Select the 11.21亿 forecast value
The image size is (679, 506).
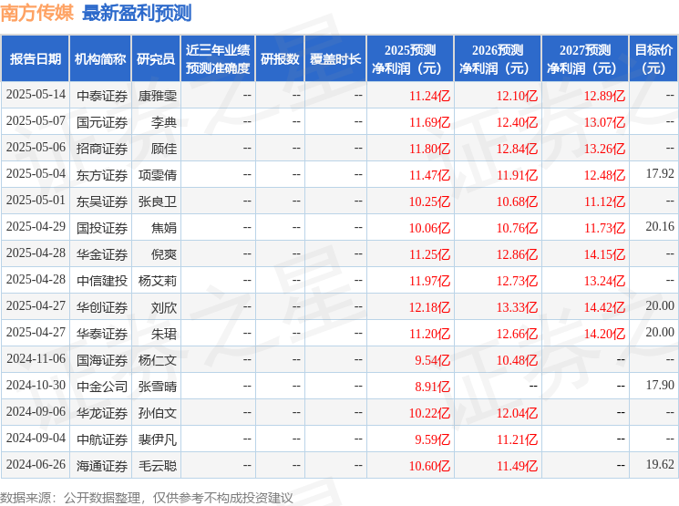click(x=517, y=439)
